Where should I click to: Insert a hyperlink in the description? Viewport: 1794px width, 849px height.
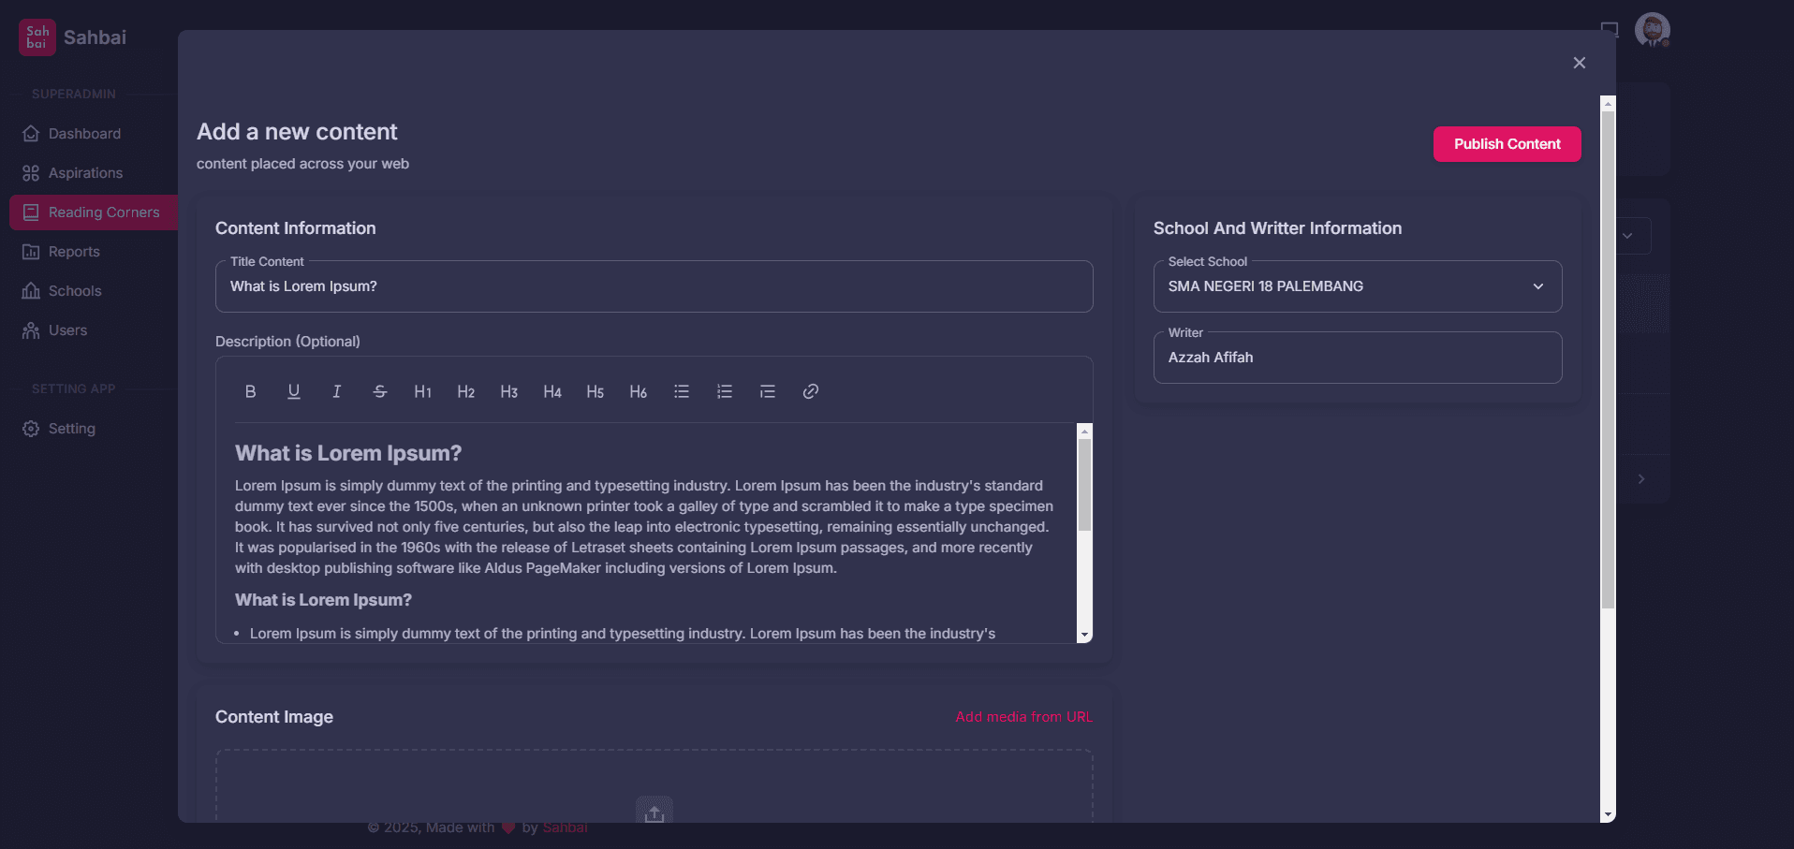811,391
